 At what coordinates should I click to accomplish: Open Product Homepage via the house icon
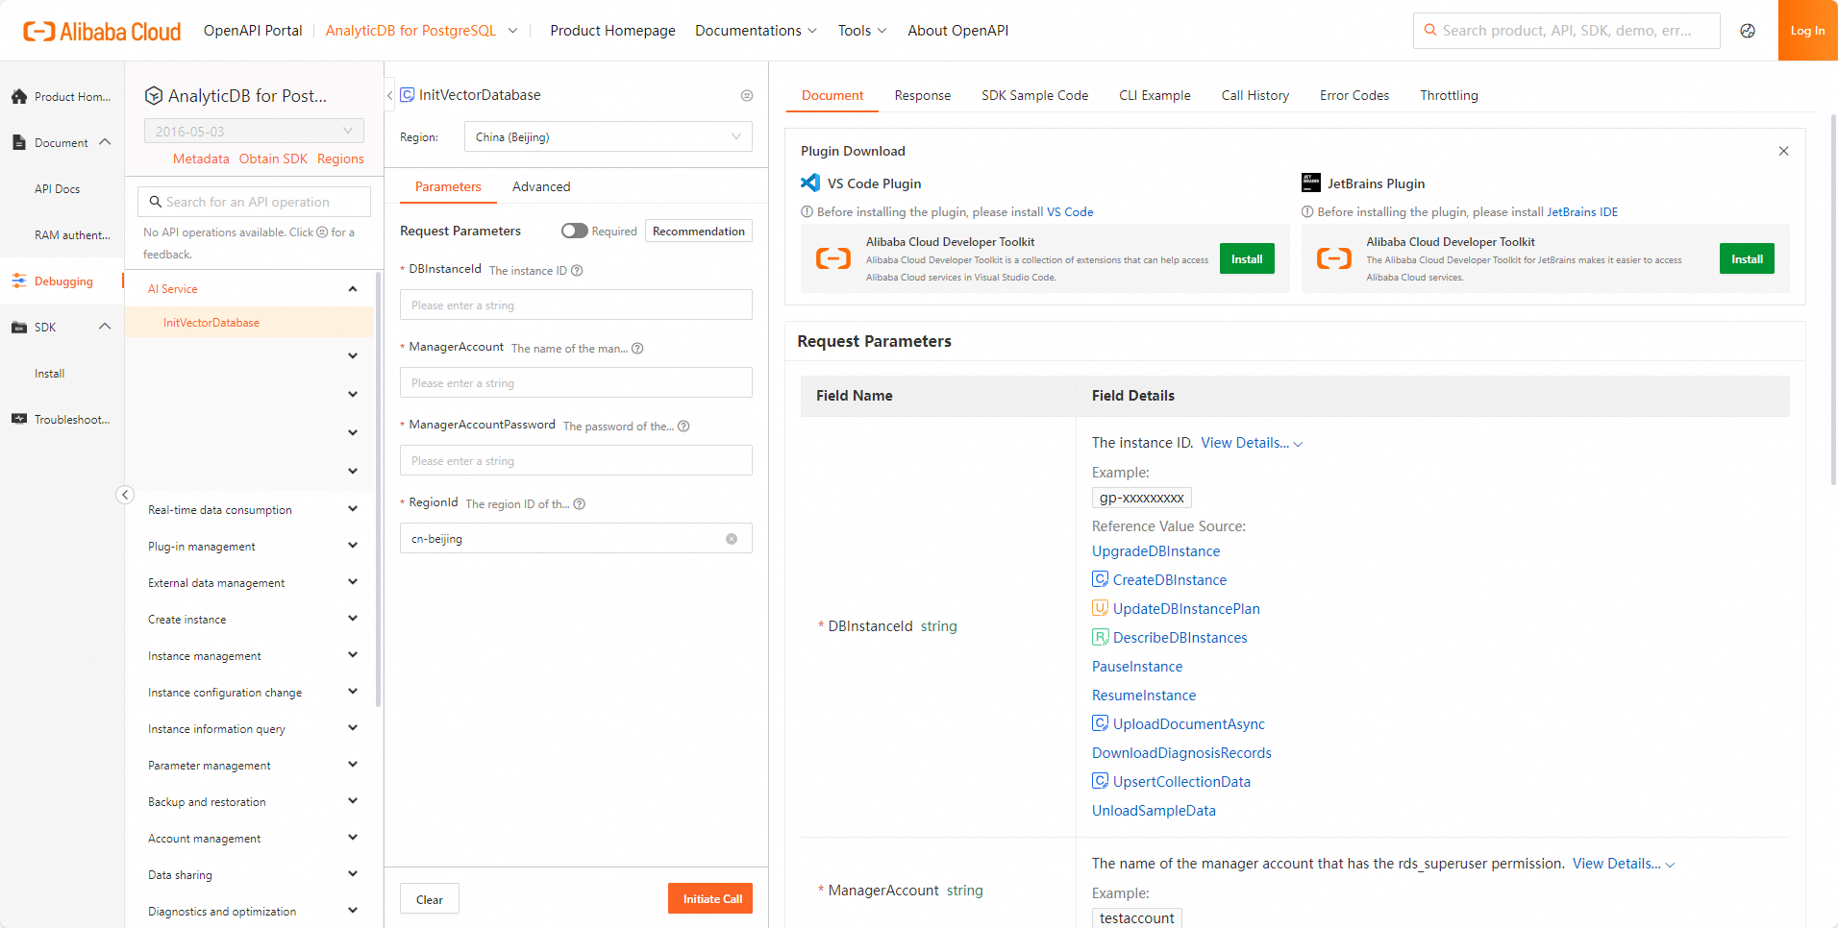click(19, 96)
